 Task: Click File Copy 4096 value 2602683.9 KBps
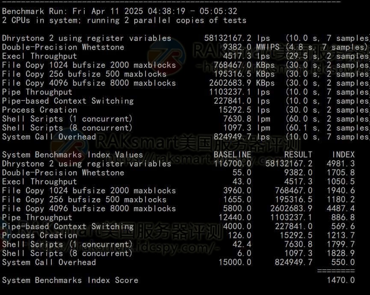point(242,83)
